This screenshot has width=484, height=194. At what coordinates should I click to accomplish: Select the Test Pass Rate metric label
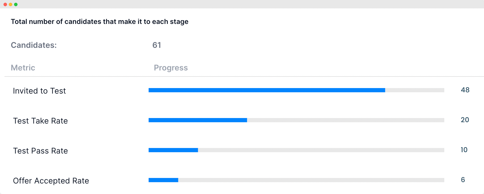[x=41, y=151]
